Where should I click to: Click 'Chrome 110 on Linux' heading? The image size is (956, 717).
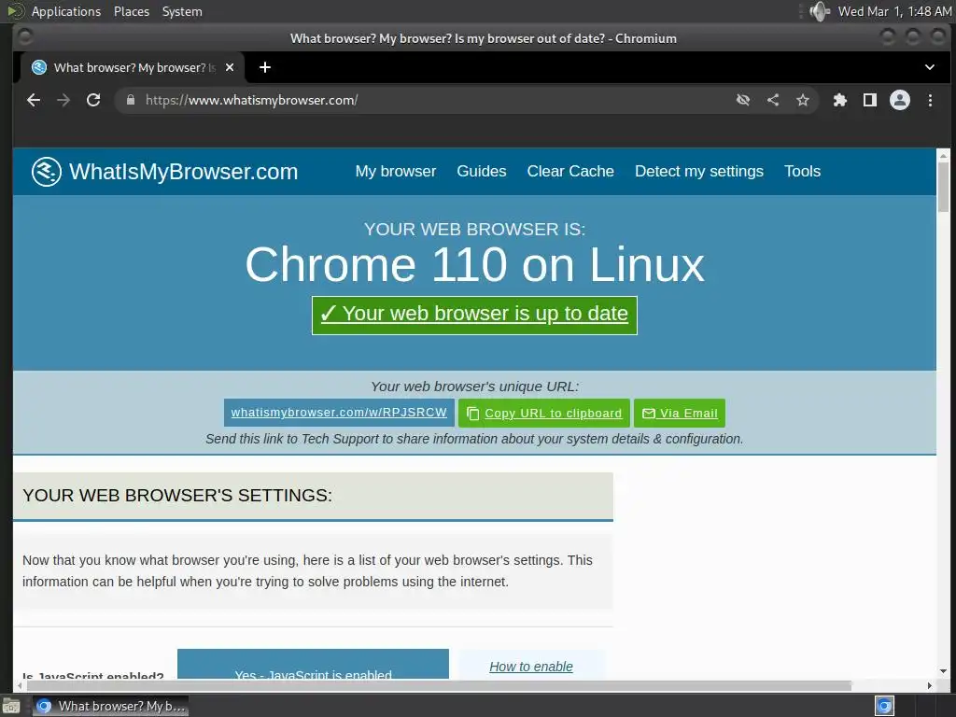click(474, 265)
